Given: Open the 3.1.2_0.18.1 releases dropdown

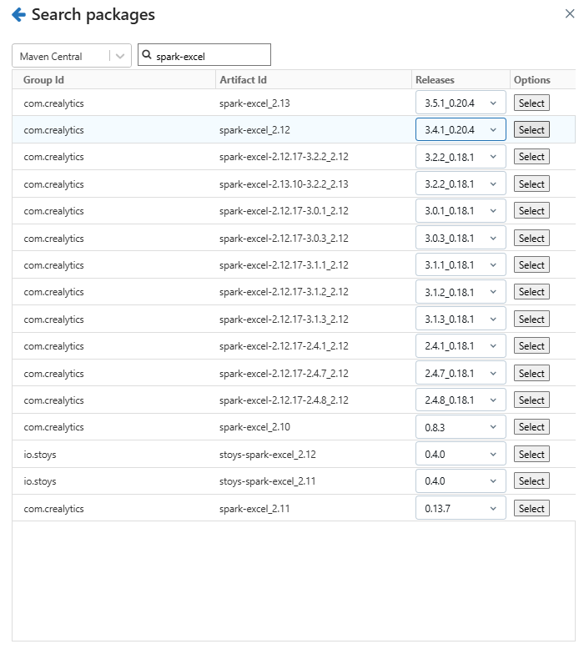Looking at the screenshot, I should tap(461, 292).
